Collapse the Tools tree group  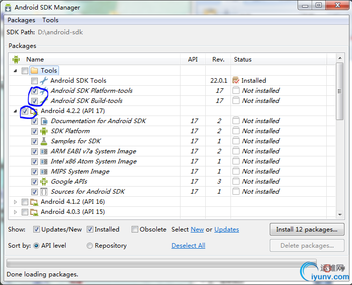point(15,71)
